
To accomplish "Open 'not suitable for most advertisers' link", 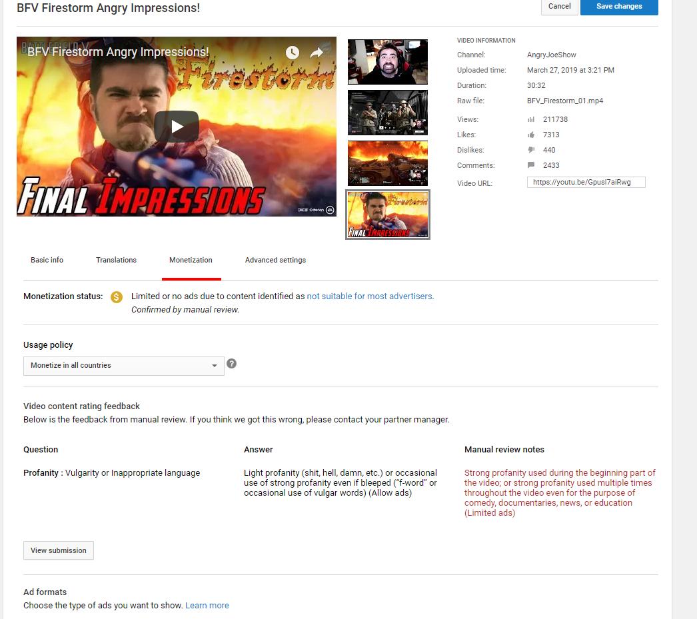I will (x=370, y=296).
